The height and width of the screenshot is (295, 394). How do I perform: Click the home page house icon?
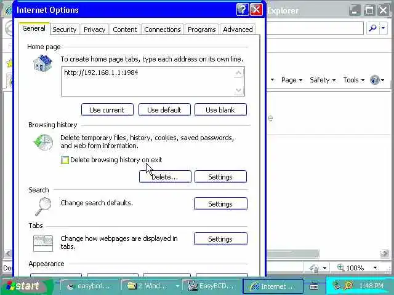point(42,64)
